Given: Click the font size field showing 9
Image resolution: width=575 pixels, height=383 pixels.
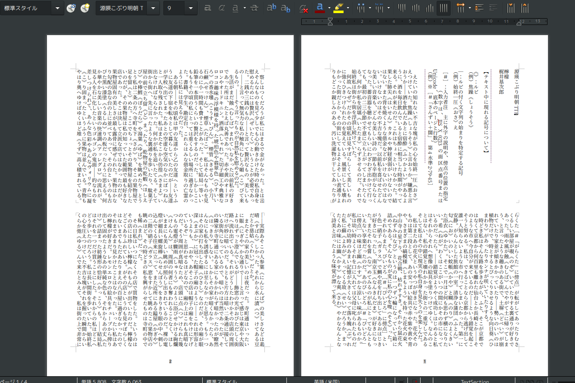Looking at the screenshot, I should click(x=175, y=8).
